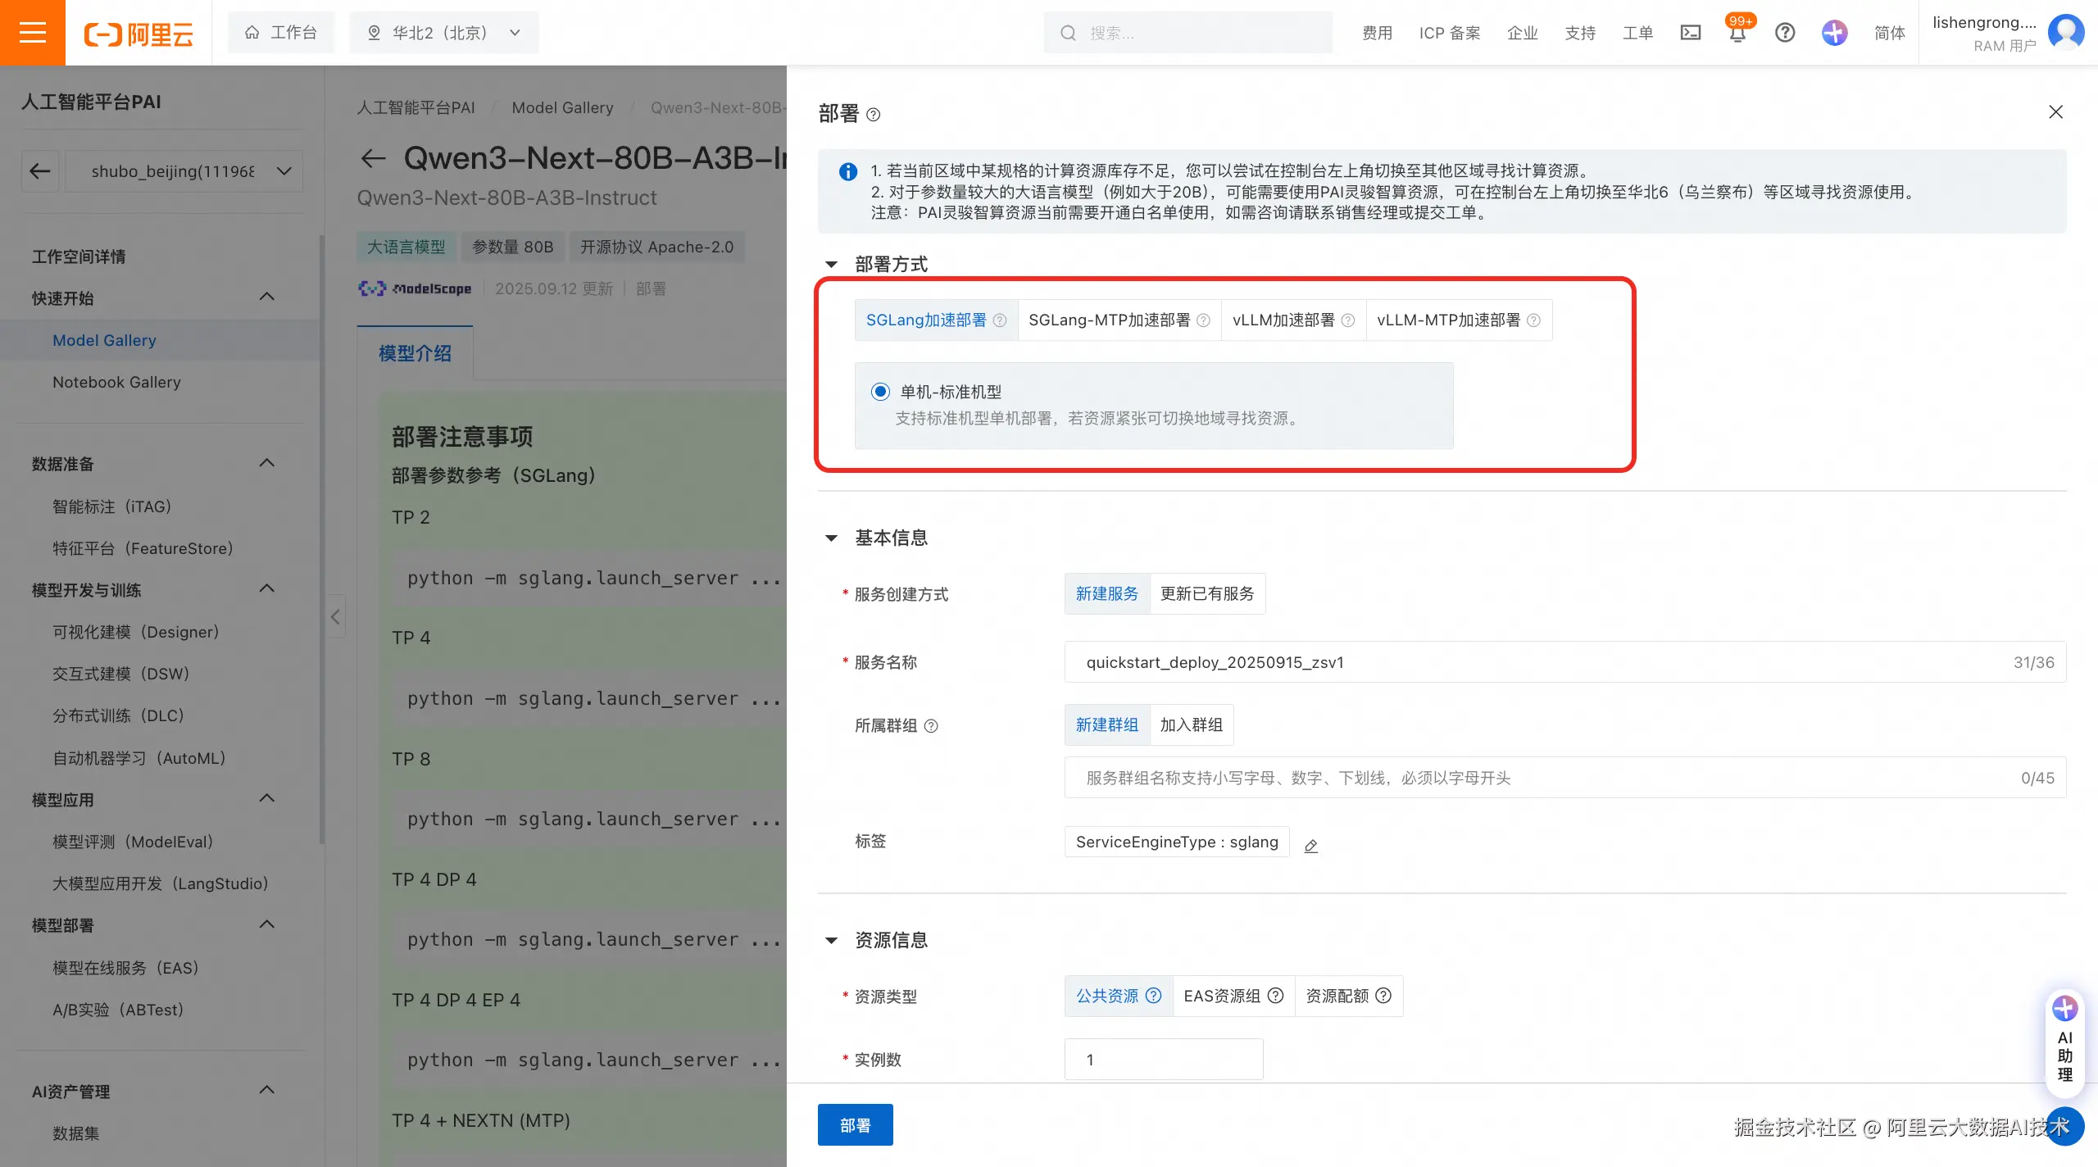Focus the 实例数 input field
The width and height of the screenshot is (2098, 1167).
[x=1164, y=1060]
